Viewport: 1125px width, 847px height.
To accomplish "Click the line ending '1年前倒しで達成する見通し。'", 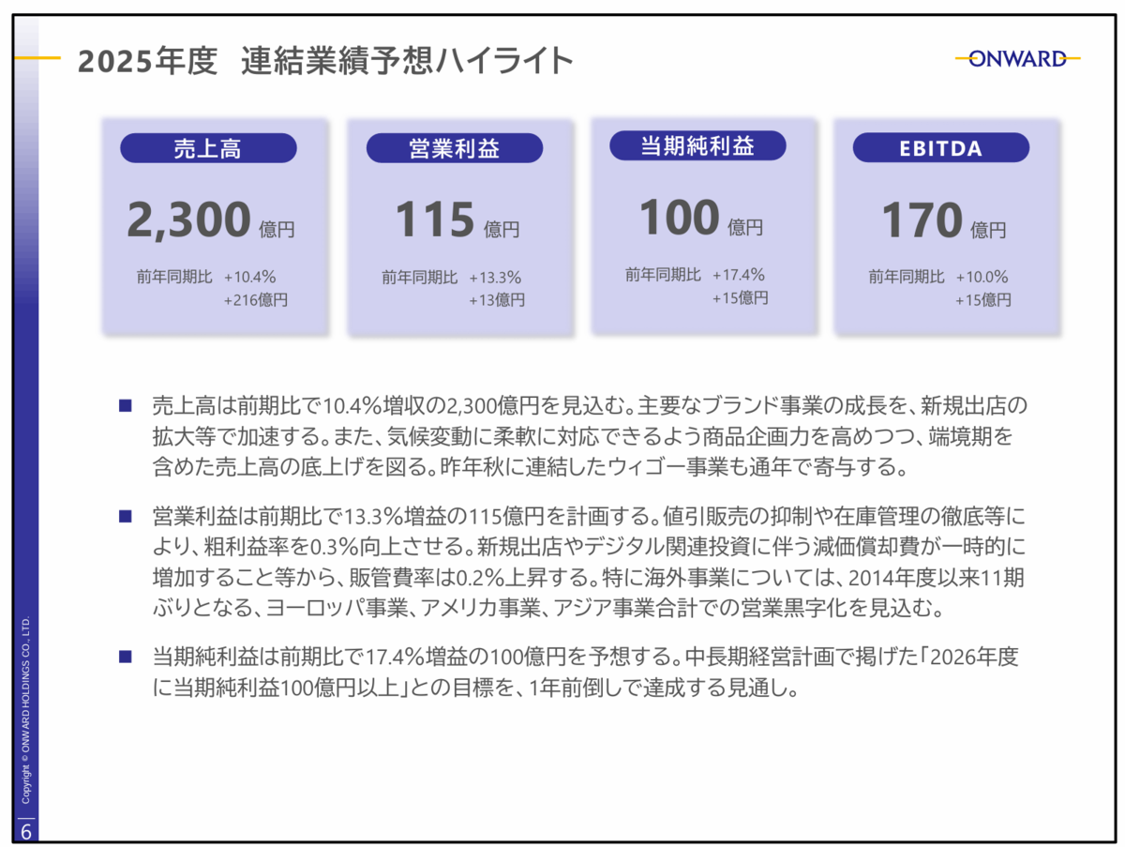I will point(475,689).
